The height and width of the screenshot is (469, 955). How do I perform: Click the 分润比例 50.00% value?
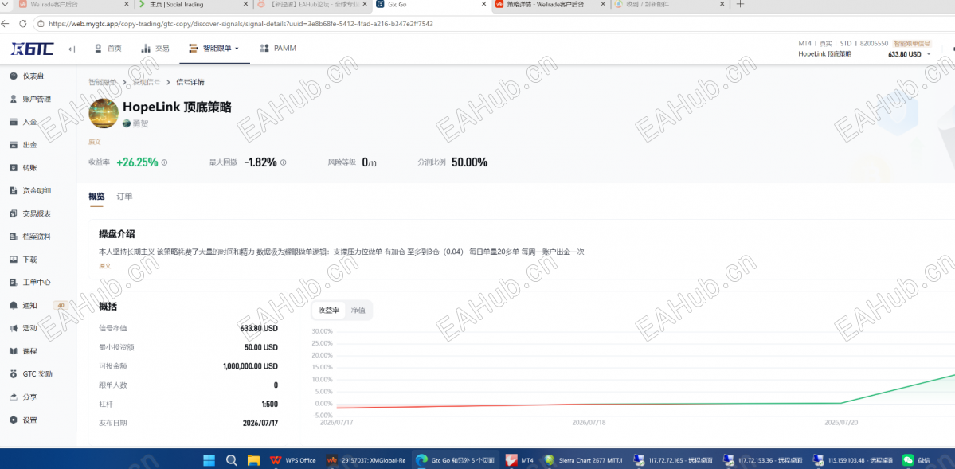click(469, 162)
